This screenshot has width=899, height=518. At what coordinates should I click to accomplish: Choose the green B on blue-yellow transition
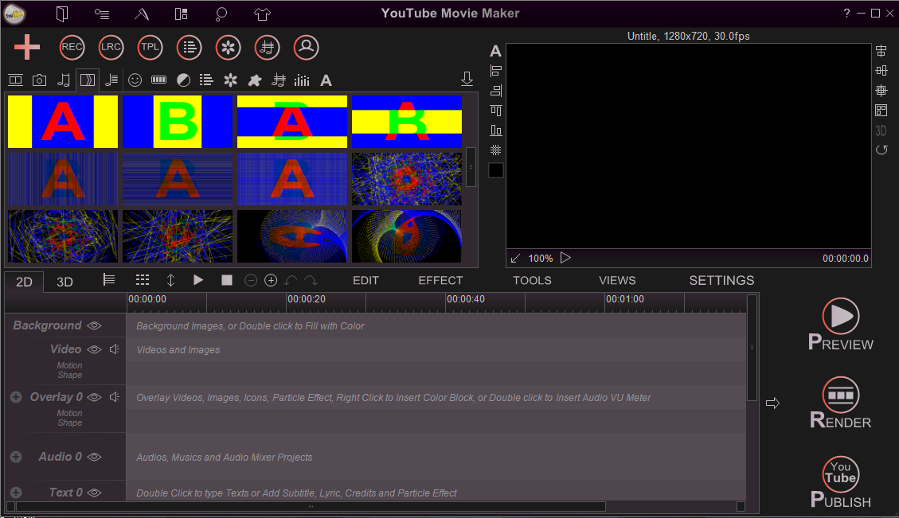pos(178,122)
